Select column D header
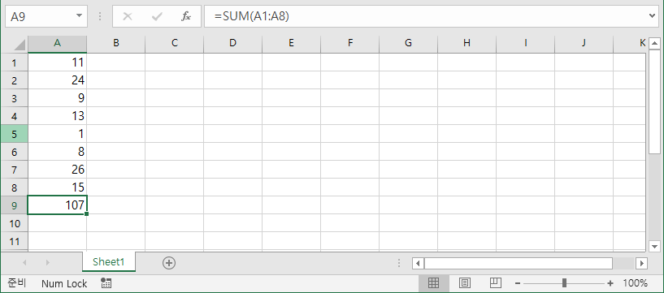 point(232,44)
